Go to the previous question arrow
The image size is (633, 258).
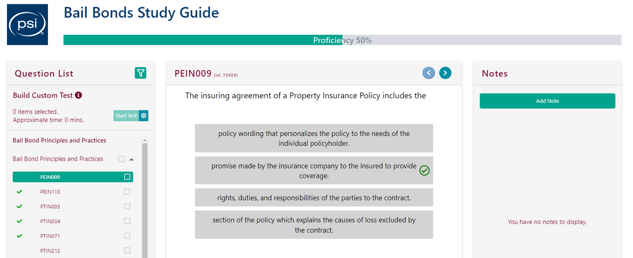coord(429,73)
